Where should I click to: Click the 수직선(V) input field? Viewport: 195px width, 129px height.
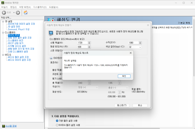(134, 43)
